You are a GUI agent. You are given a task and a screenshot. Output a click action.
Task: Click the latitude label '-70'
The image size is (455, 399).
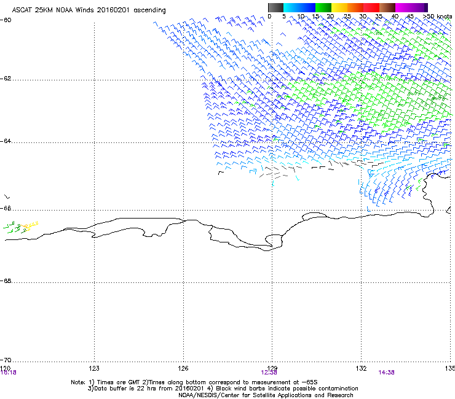(6, 360)
